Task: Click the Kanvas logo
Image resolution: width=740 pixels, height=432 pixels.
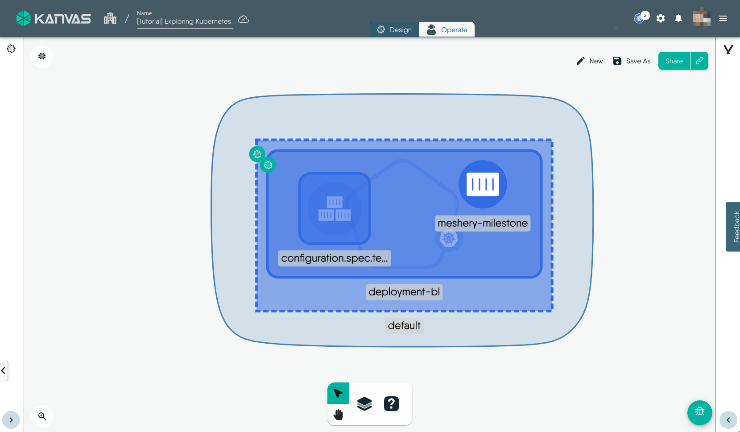Action: tap(54, 18)
